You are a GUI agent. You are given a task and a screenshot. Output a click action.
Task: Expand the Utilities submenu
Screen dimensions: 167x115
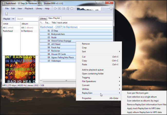(x=99, y=89)
